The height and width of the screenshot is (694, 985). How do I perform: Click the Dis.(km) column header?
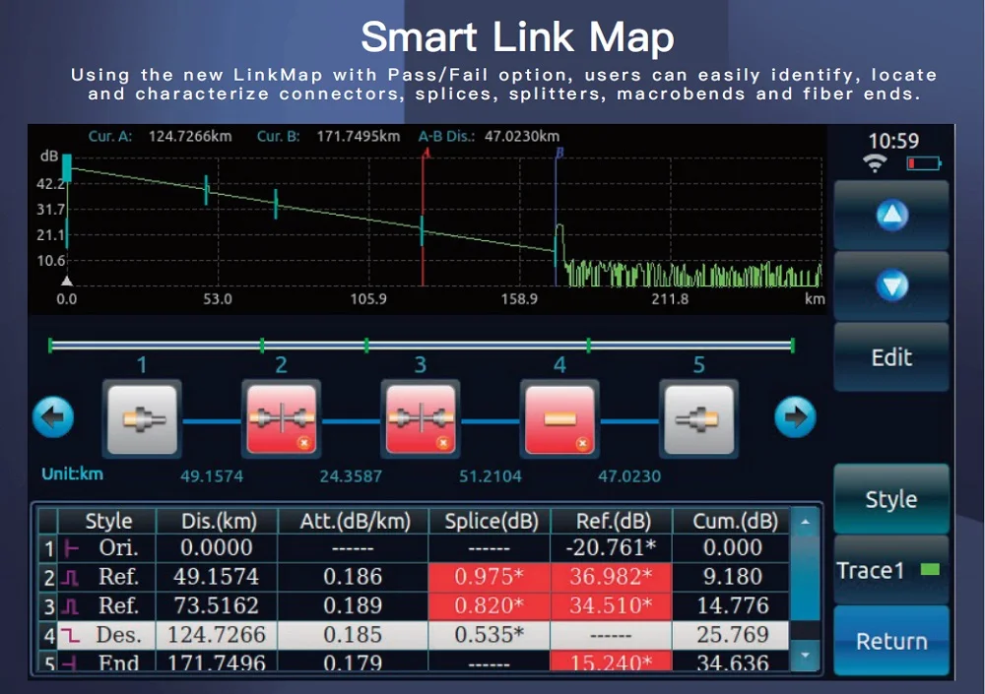click(x=219, y=522)
